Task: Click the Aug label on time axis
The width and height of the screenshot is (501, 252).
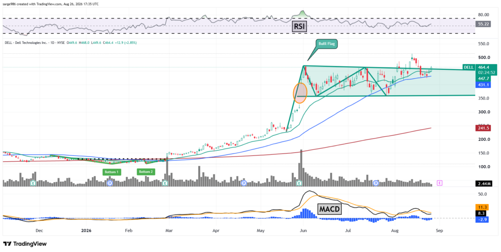Action: click(395, 231)
